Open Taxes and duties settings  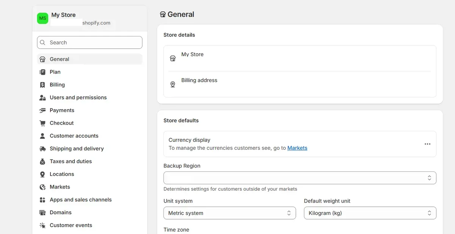[71, 162]
